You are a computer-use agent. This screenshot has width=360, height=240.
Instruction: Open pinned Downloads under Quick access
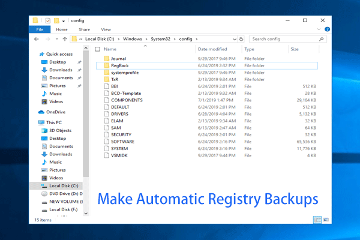(x=61, y=70)
